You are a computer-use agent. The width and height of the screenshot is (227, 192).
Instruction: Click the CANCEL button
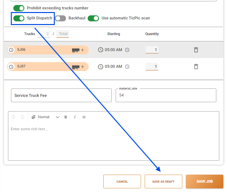pos(122,182)
